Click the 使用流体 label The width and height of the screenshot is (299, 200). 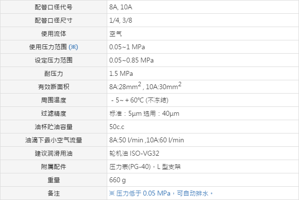[x=54, y=34]
